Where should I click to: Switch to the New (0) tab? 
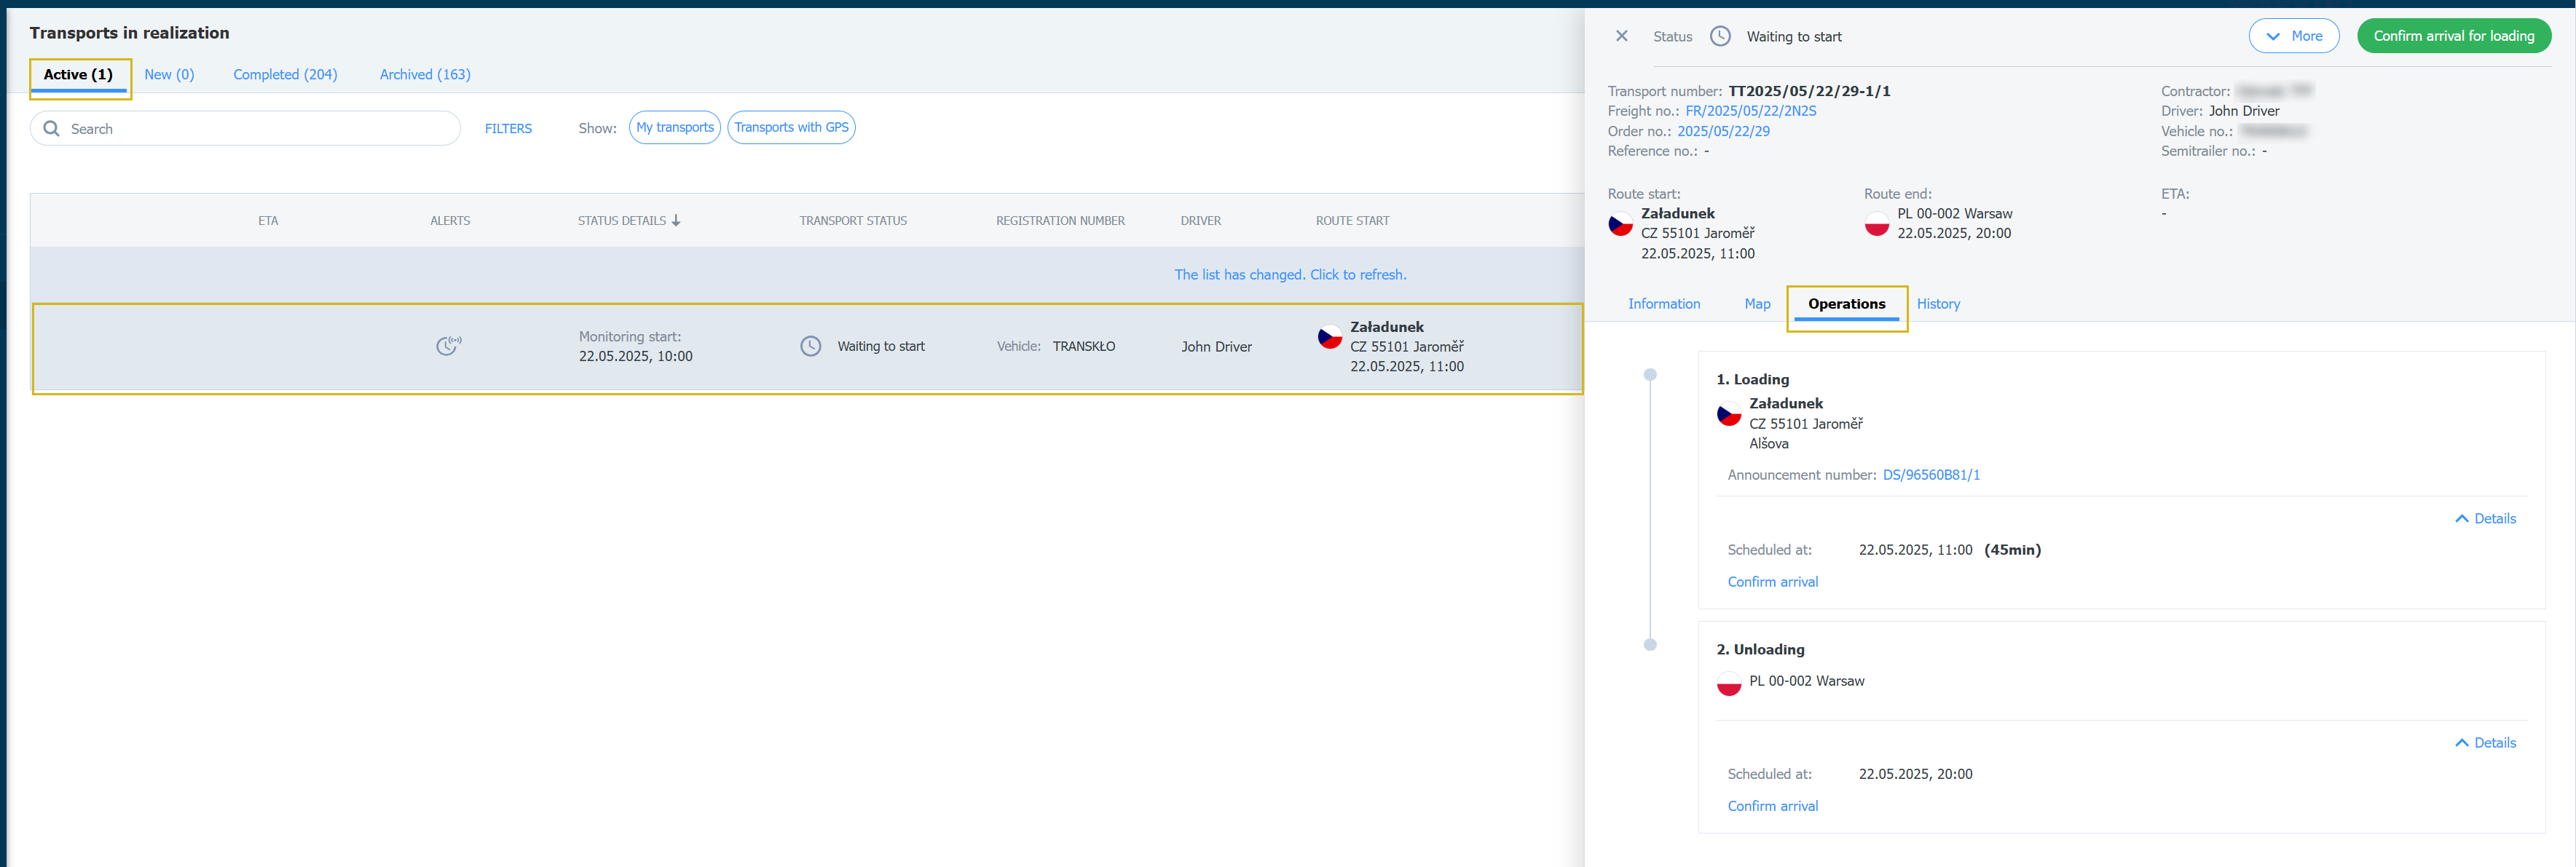169,75
